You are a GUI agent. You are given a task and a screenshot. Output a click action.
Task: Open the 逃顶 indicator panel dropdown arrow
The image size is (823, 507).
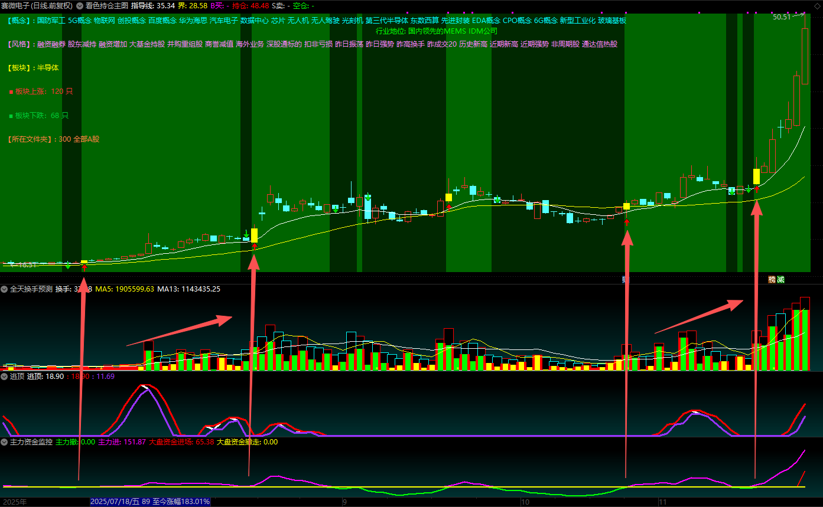tap(5, 376)
